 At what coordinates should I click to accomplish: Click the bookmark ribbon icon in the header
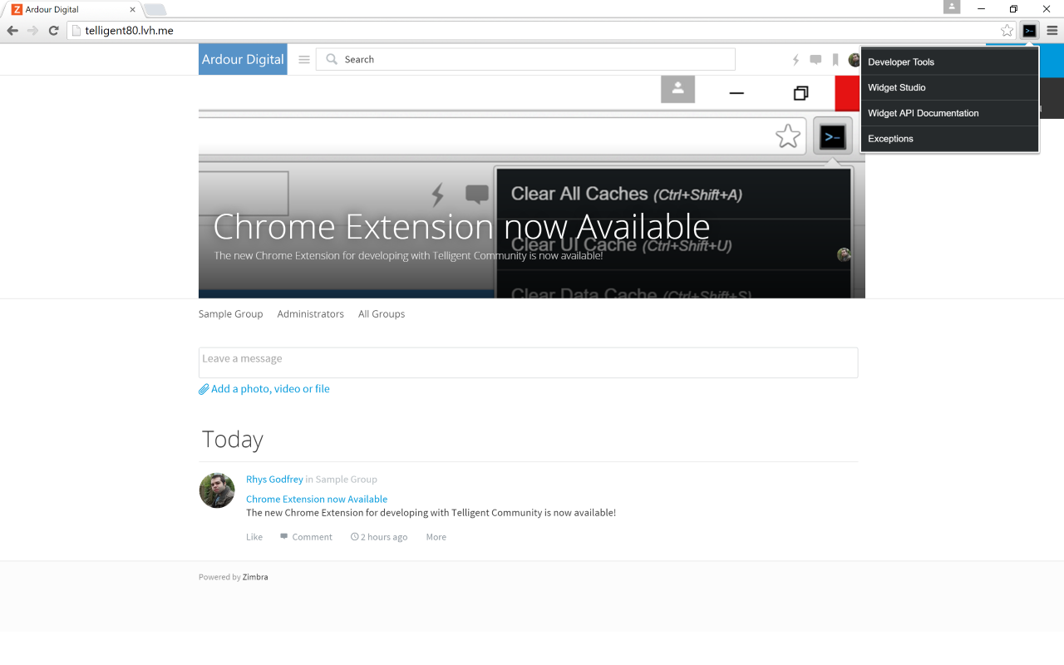pos(835,59)
